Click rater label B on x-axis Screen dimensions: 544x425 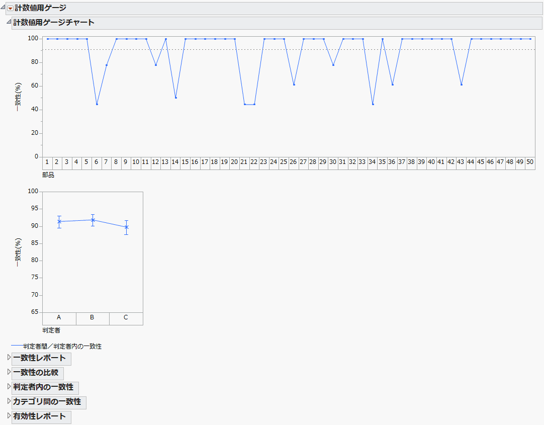(x=93, y=317)
